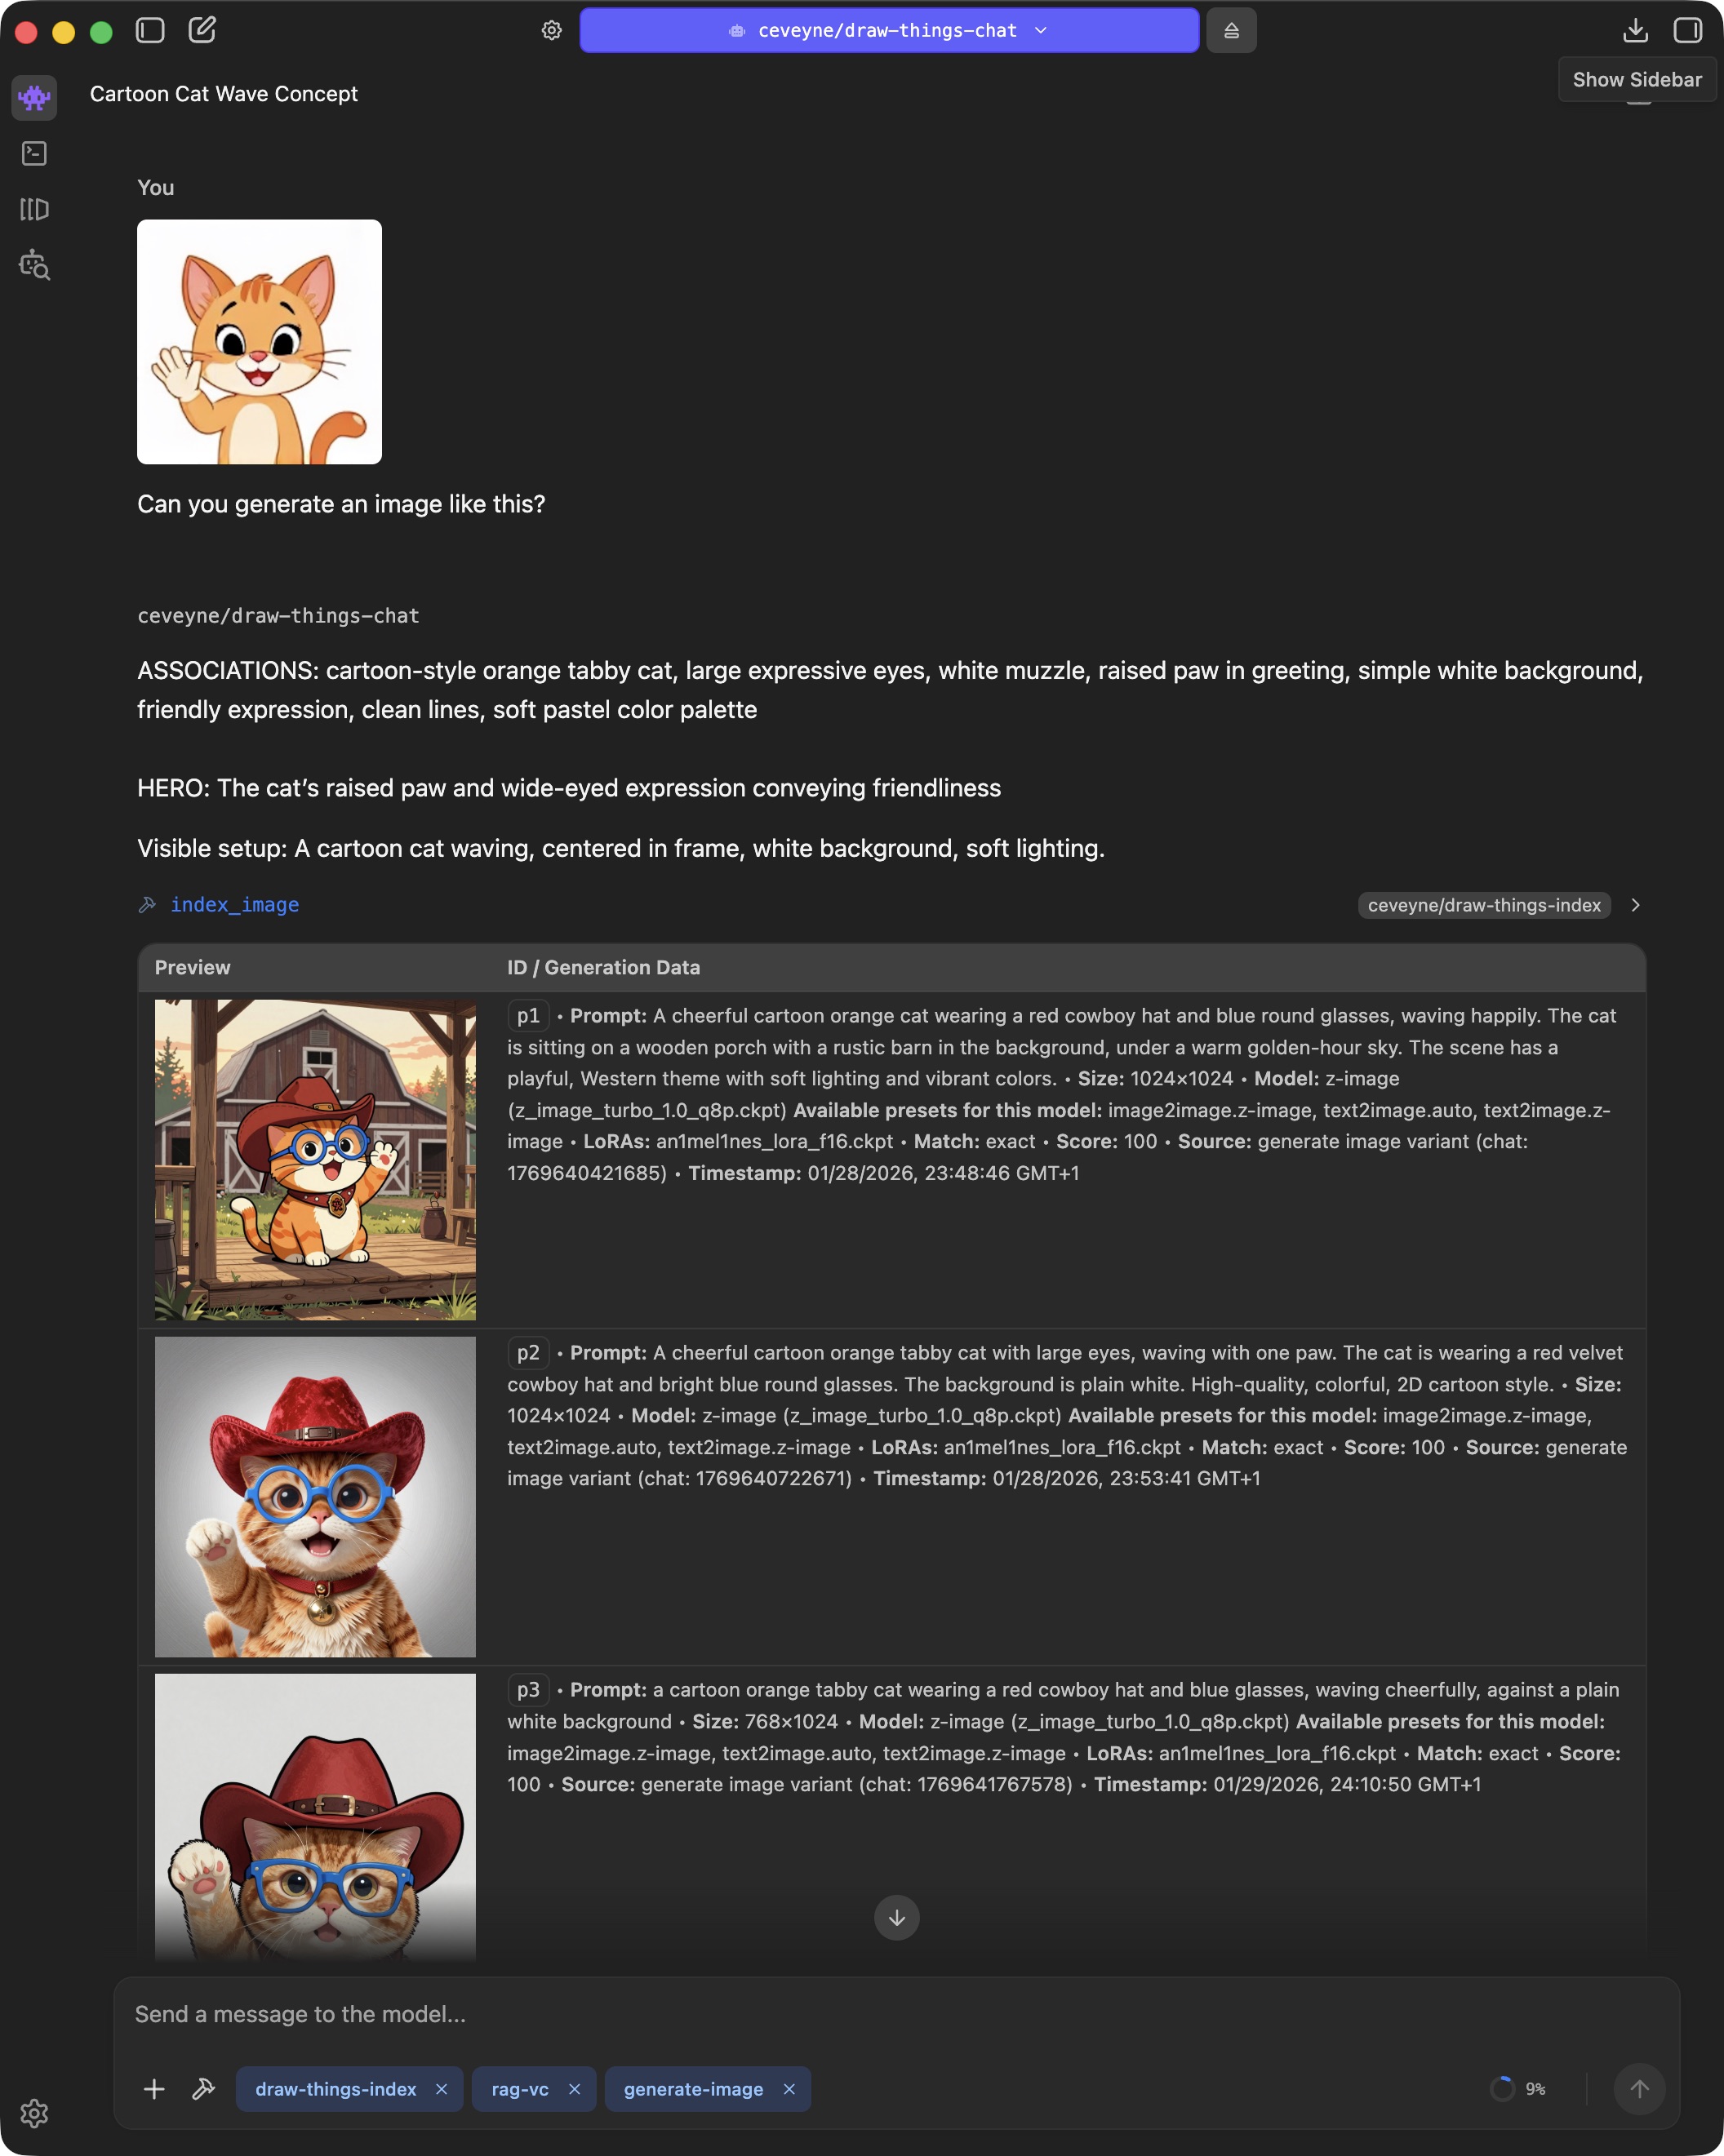Viewport: 1724px width, 2156px height.
Task: Click the 9% context usage indicator
Action: point(1517,2089)
